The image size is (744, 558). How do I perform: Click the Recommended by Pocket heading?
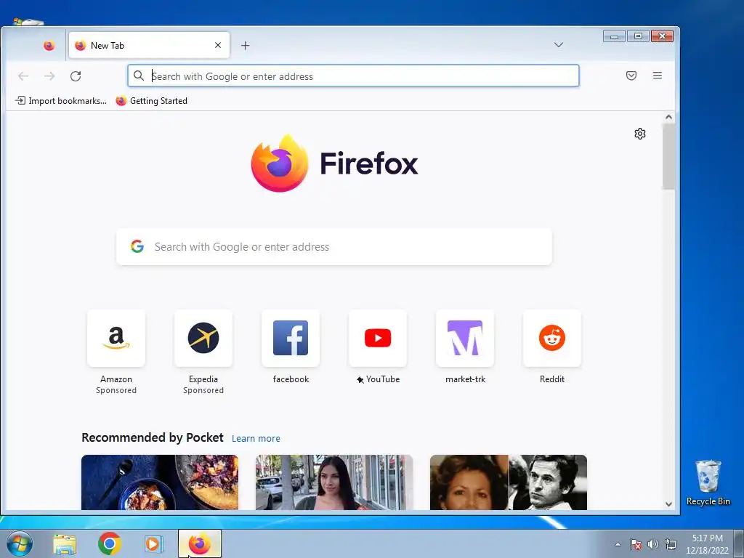pyautogui.click(x=153, y=437)
